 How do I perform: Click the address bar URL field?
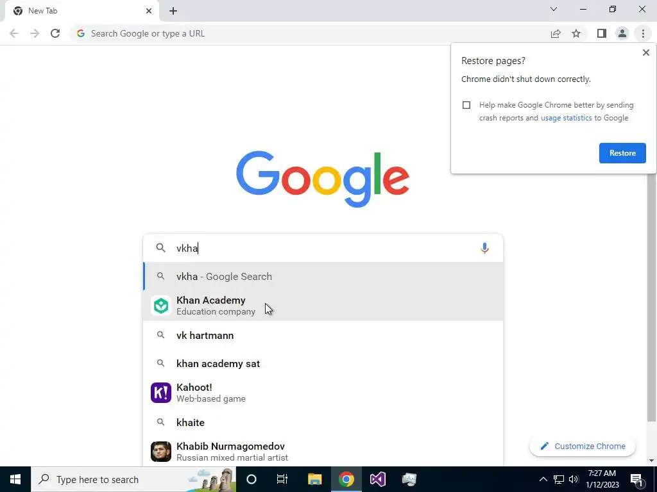310,33
